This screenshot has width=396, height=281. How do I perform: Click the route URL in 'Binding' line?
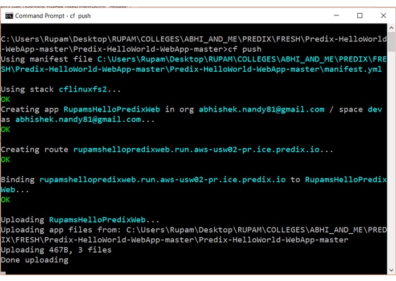[x=162, y=180]
